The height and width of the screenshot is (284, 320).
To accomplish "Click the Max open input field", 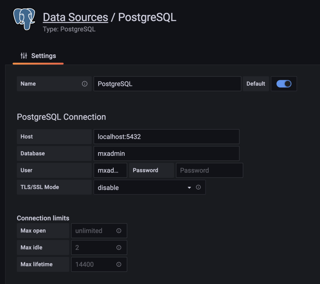I will pos(94,231).
